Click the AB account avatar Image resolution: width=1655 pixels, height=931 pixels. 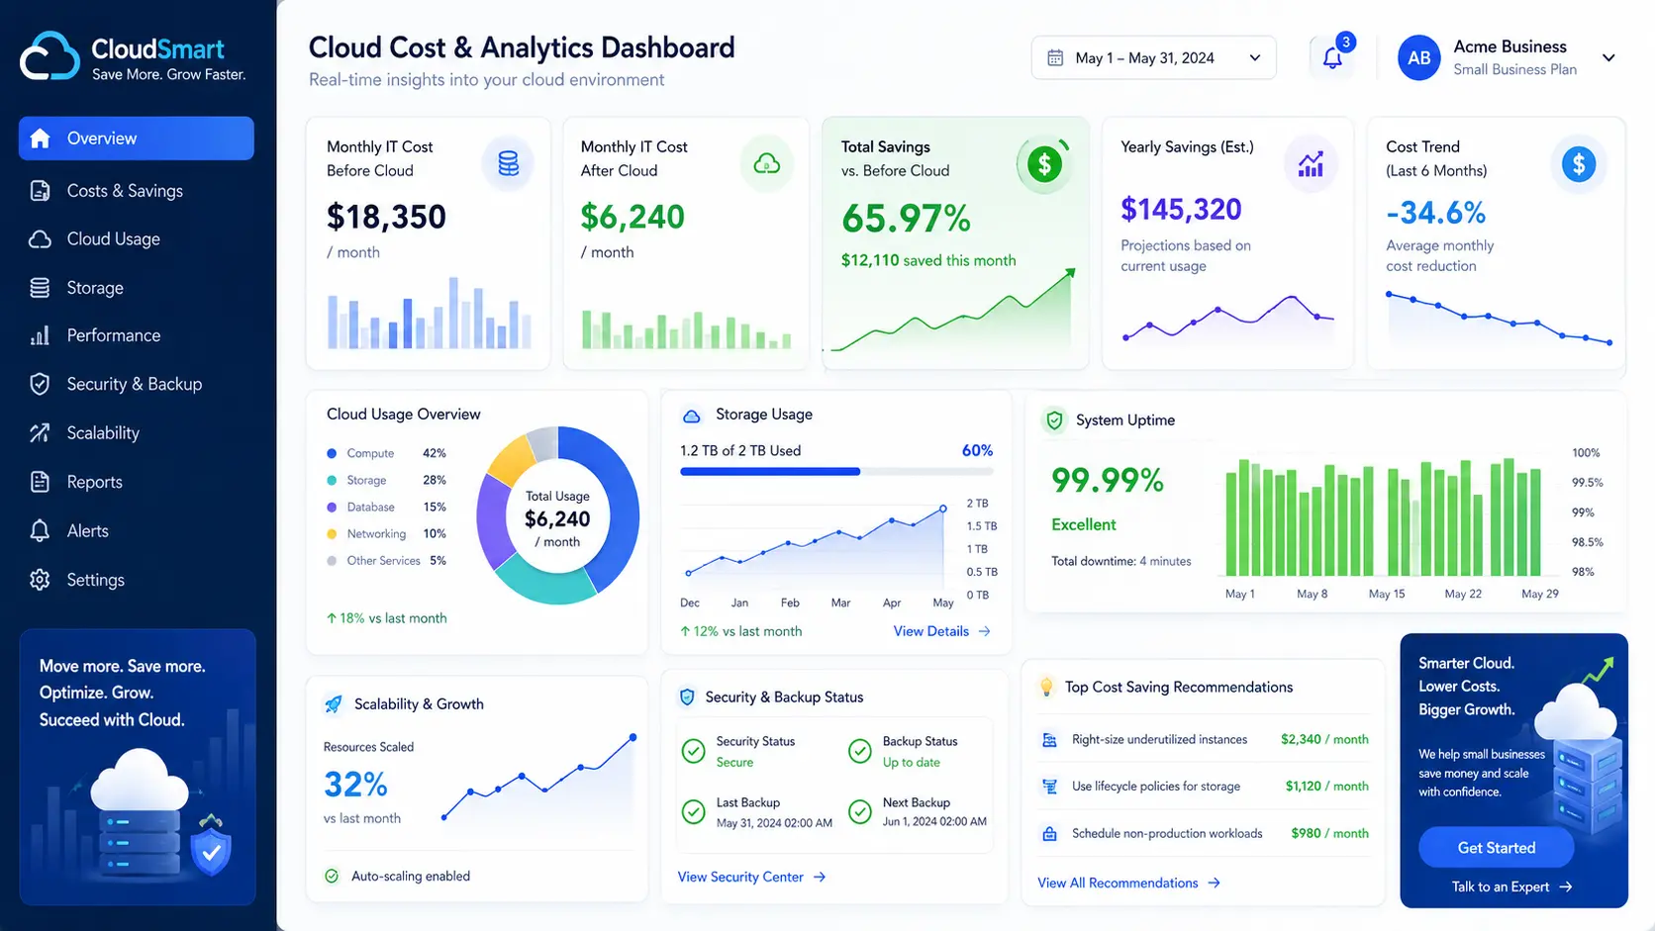(1418, 58)
